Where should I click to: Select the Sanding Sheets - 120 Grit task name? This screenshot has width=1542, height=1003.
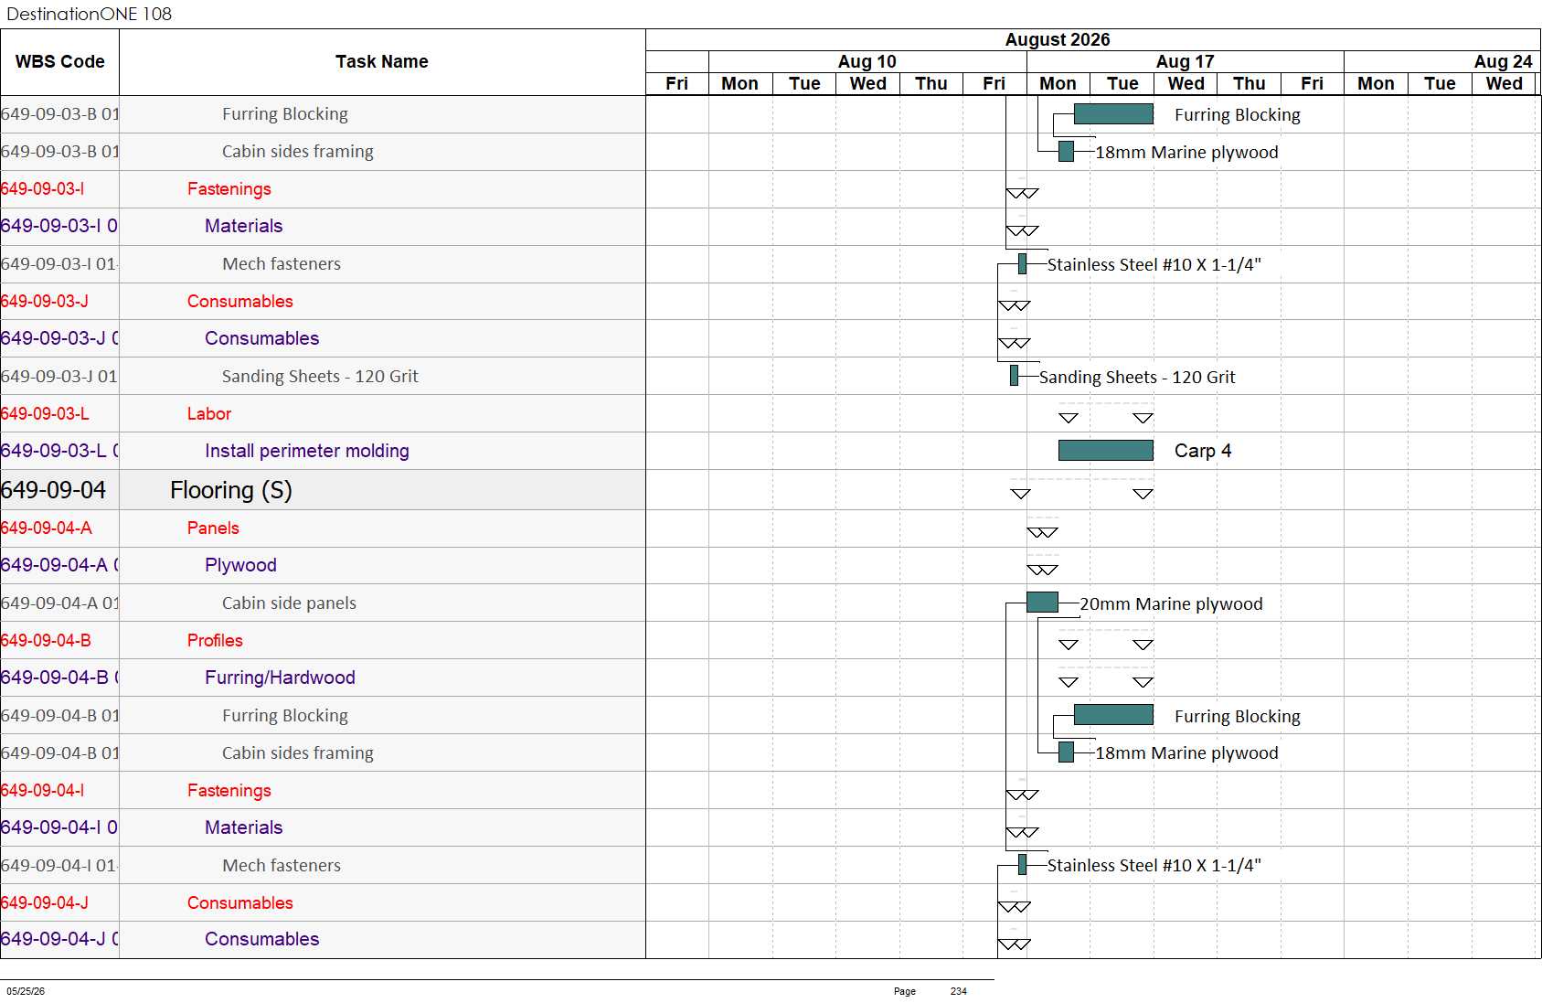(x=320, y=376)
